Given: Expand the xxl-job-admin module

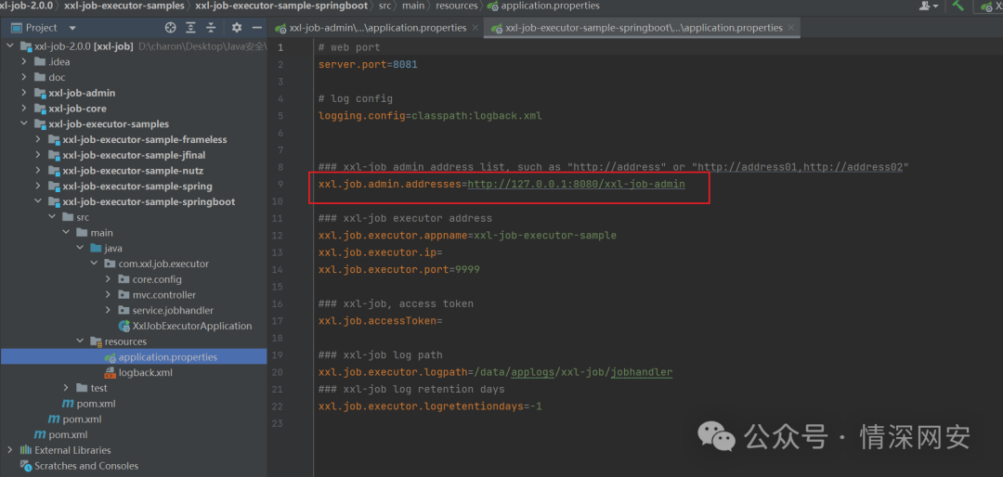Looking at the screenshot, I should point(24,93).
